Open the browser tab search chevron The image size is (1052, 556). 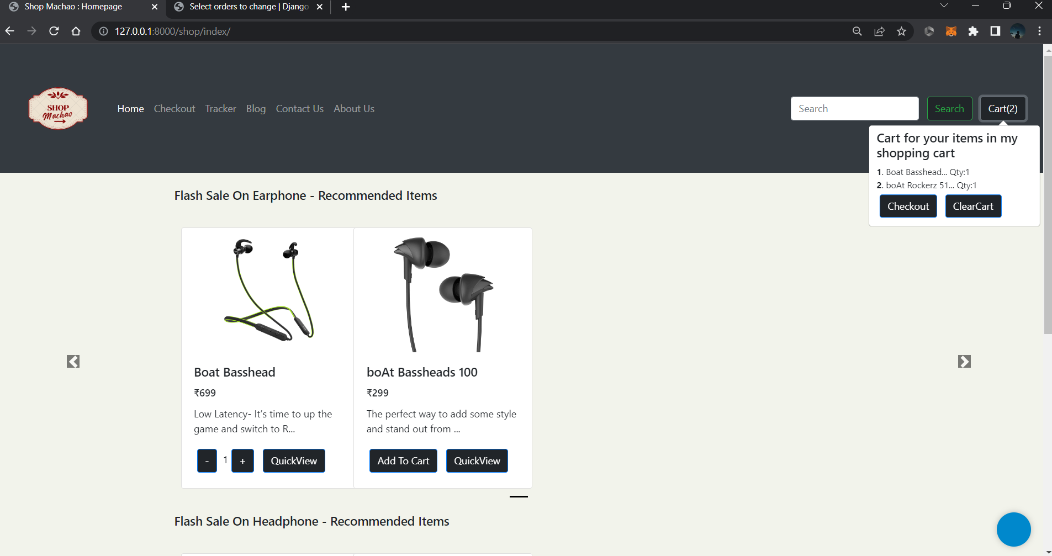(943, 6)
